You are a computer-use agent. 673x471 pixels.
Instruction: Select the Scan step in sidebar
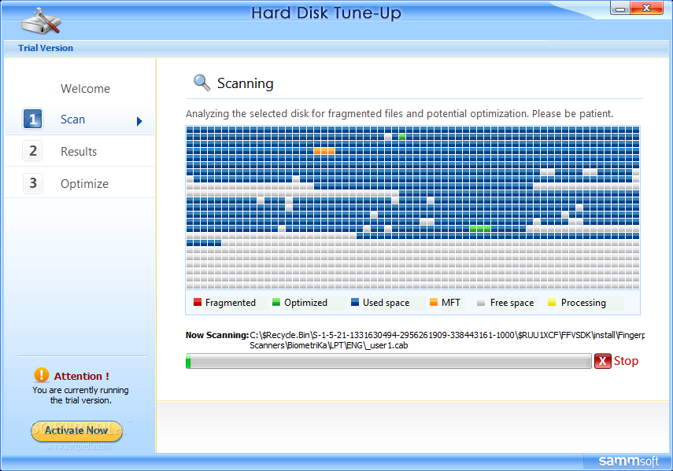[x=80, y=120]
